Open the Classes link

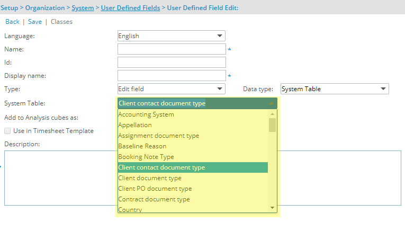61,22
